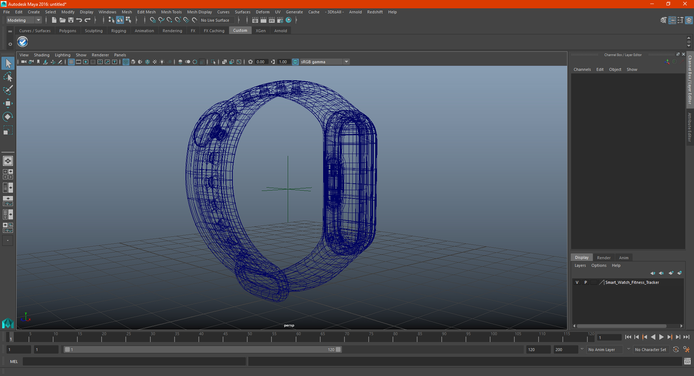
Task: Switch to four view pane layout
Action: (x=8, y=174)
